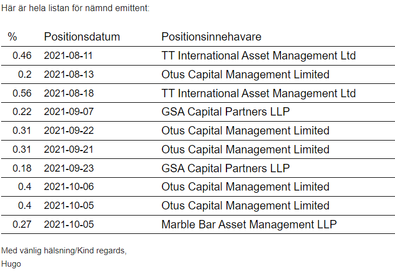Click the 0.27 percentage value

pyautogui.click(x=22, y=224)
